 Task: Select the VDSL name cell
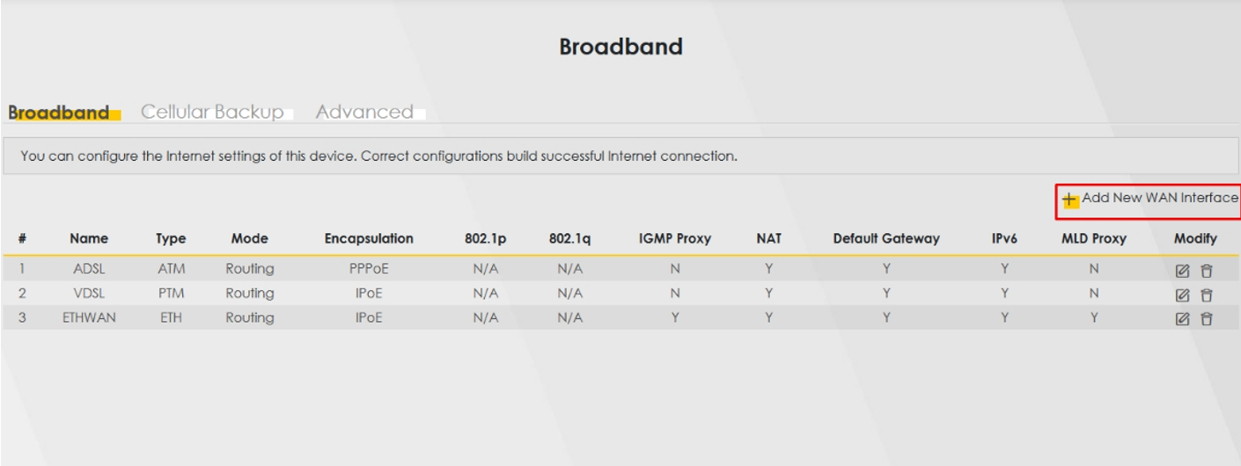pyautogui.click(x=90, y=293)
